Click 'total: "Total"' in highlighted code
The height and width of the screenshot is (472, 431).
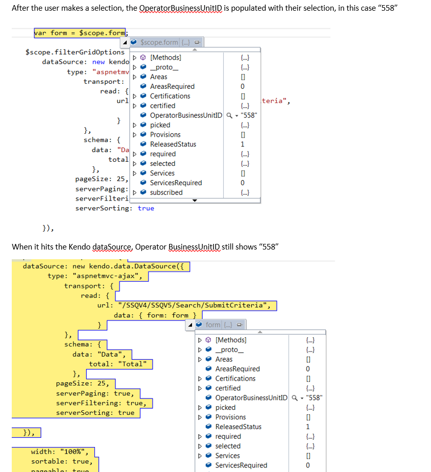click(118, 364)
